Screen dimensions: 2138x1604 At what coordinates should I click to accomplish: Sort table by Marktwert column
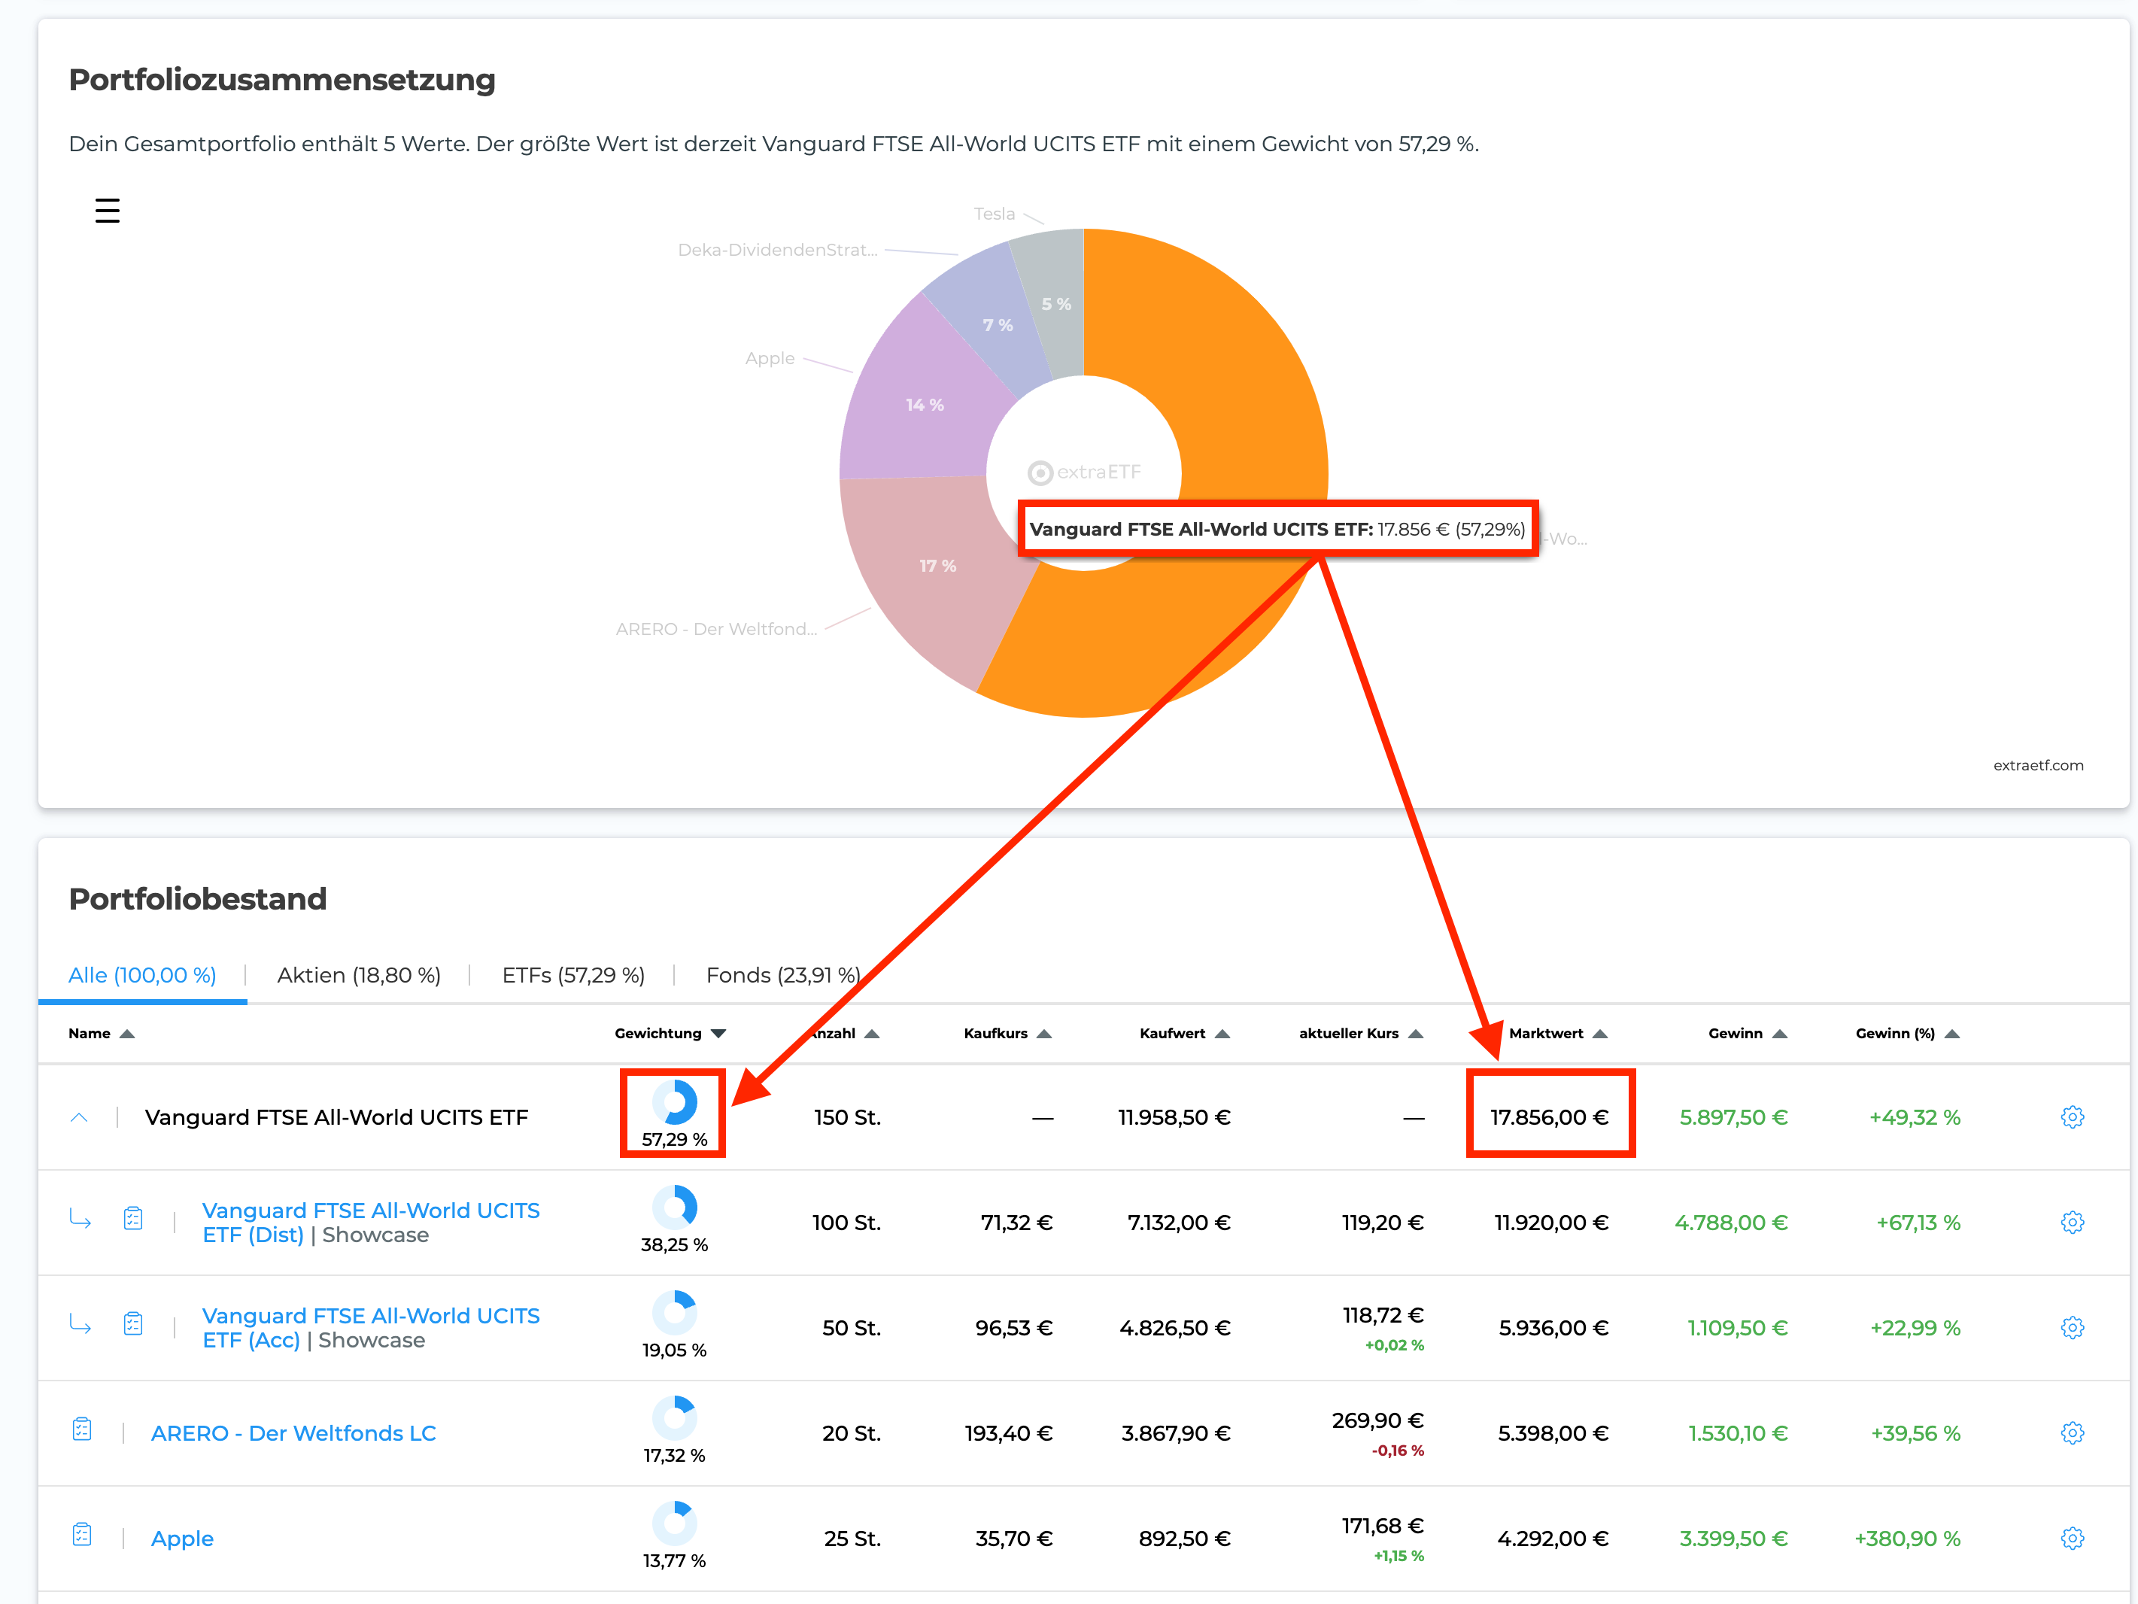[1558, 1034]
